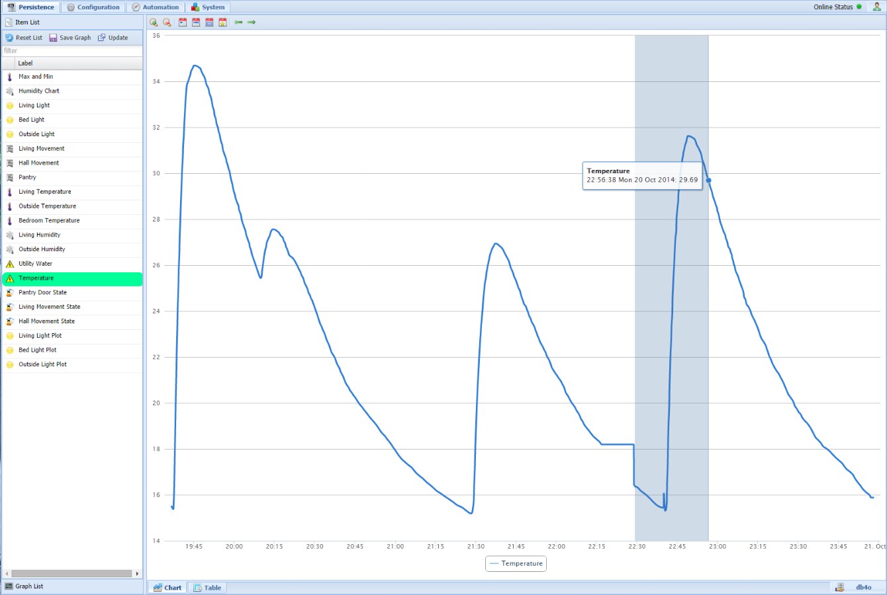Switch to the Table view tab

tap(207, 588)
